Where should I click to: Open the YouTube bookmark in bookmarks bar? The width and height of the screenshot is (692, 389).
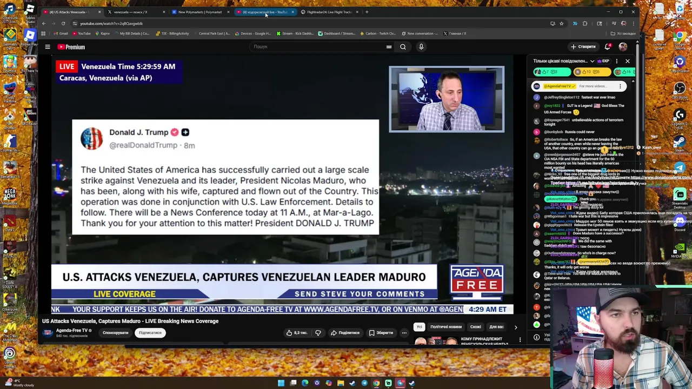[81, 33]
